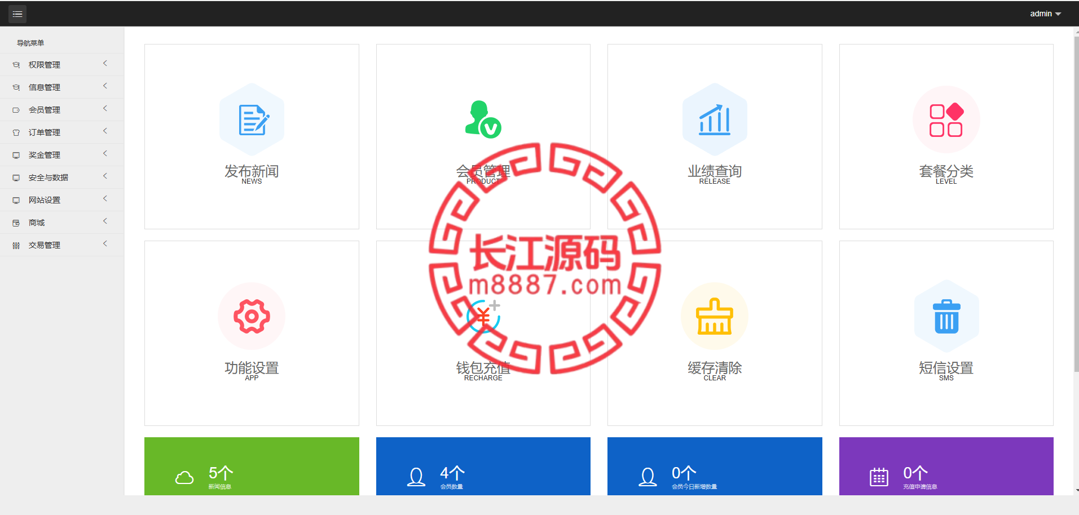Expand 网站设置 chevron arrow
1079x515 pixels.
pos(105,199)
